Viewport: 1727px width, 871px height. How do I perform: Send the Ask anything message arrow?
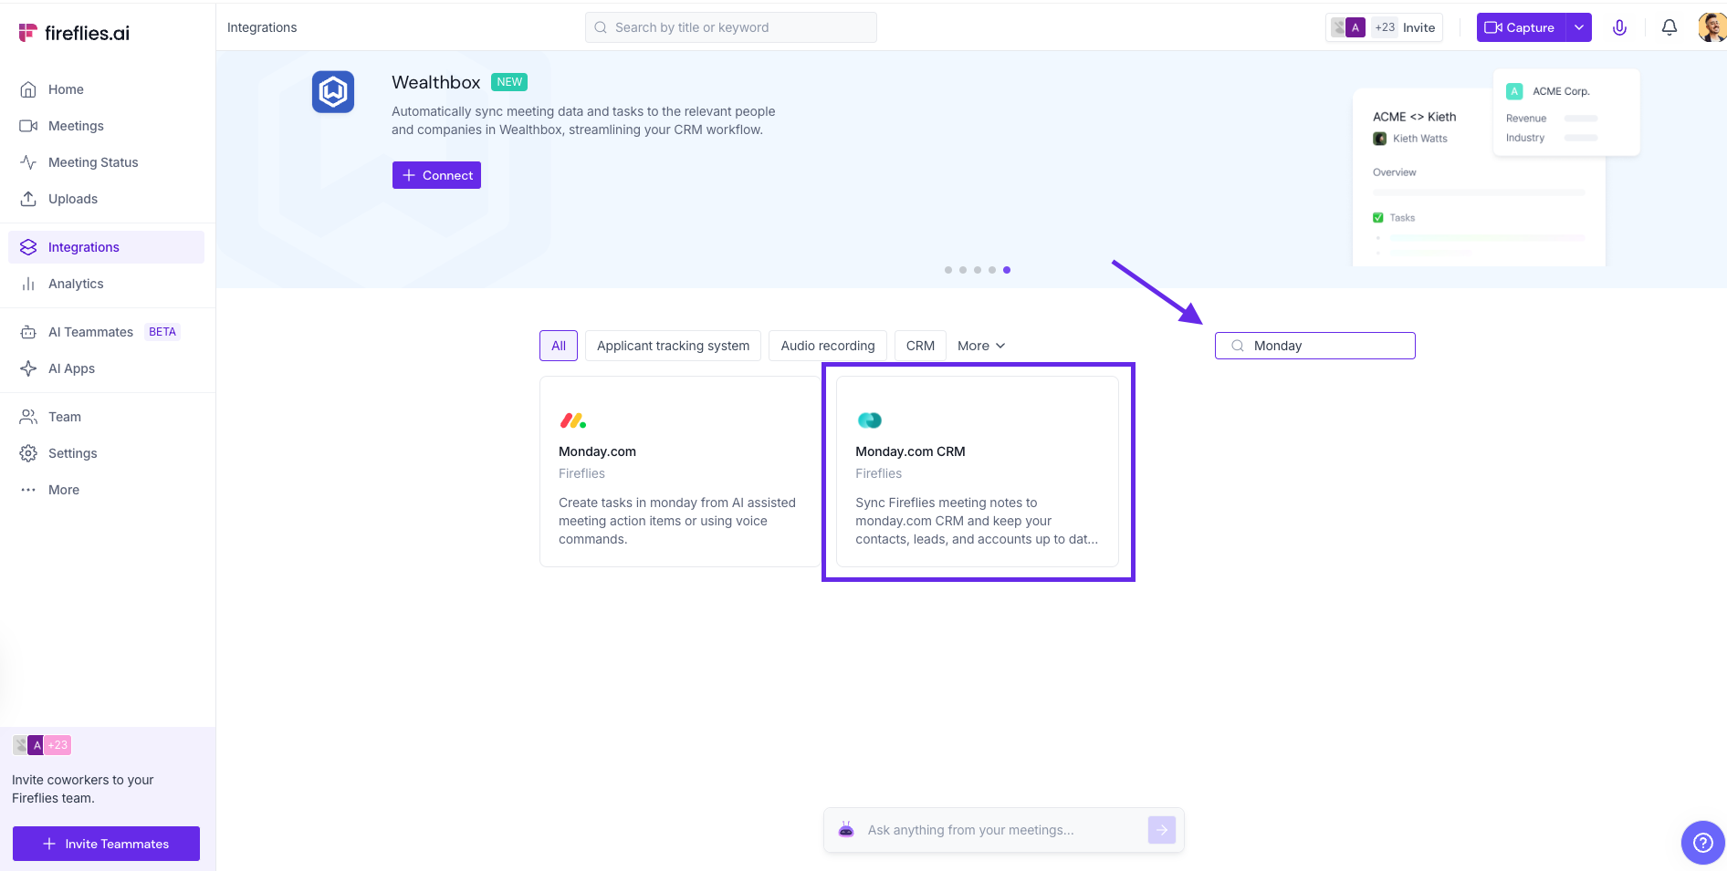click(x=1161, y=830)
